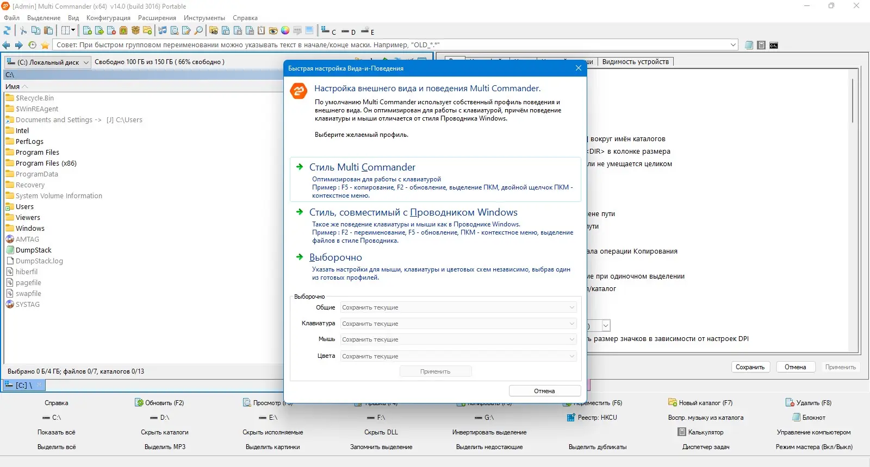Screen dimensions: 870x467
Task: Open the 'Конфигурация' menu
Action: pos(108,18)
